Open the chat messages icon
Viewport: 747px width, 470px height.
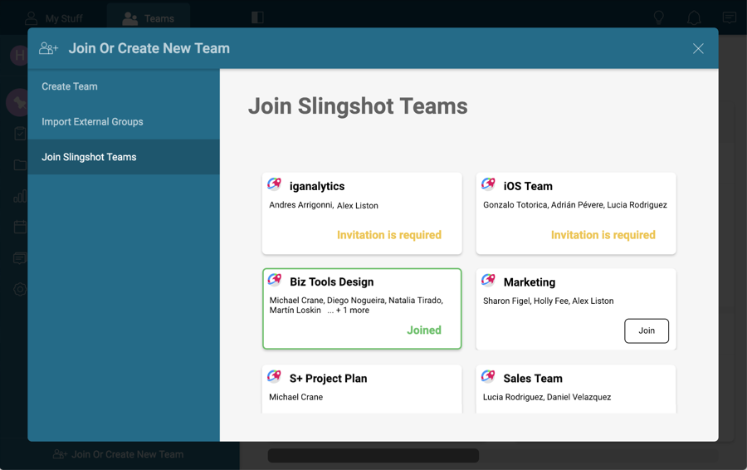[x=729, y=17]
